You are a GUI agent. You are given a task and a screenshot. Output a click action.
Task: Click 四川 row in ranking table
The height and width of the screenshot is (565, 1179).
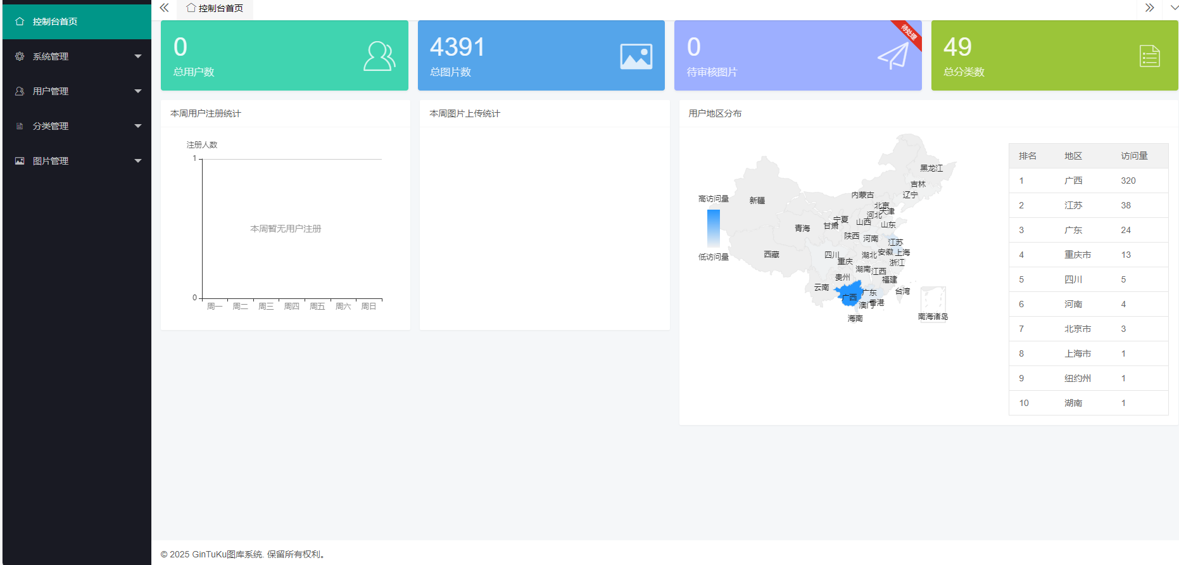coord(1088,279)
